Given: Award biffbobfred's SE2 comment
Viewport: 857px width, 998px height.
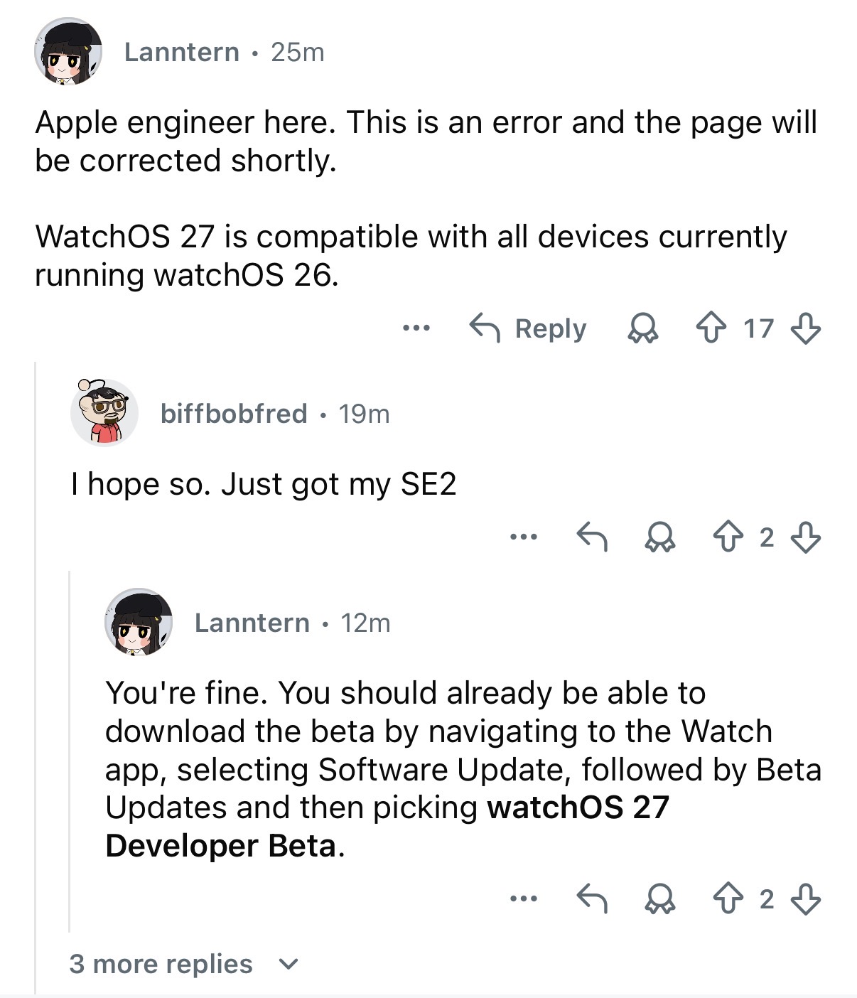Looking at the screenshot, I should [659, 538].
